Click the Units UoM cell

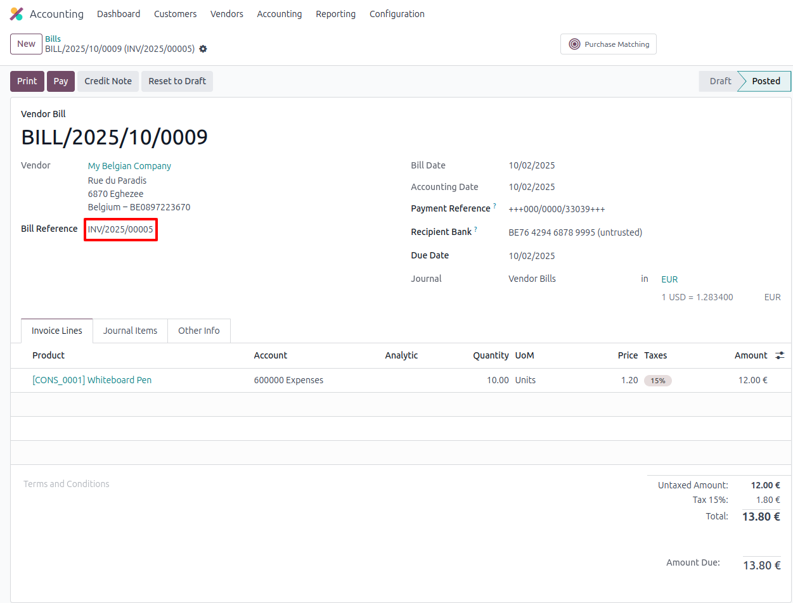[525, 380]
